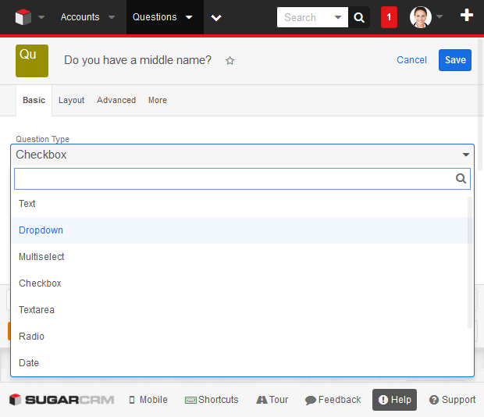484x417 pixels.
Task: Click the magnifier in dropdown filter
Action: (461, 178)
